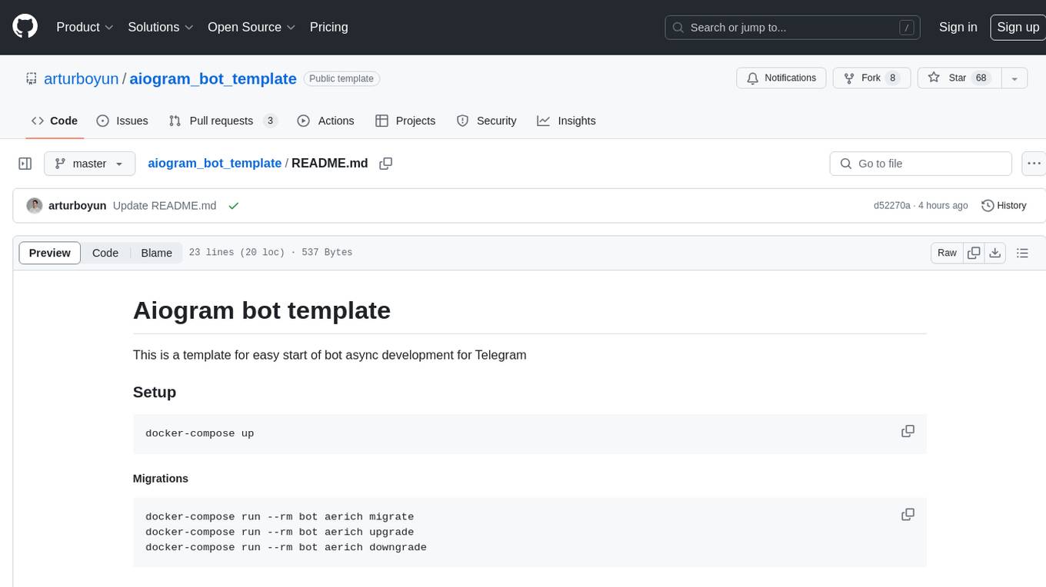The image size is (1046, 587).
Task: Open the Pricing page
Action: [328, 27]
